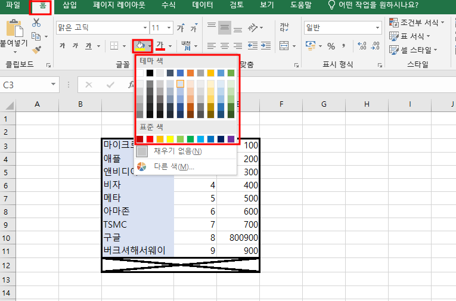
Task: Increase font size with the large 가 icon
Action: pyautogui.click(x=181, y=28)
